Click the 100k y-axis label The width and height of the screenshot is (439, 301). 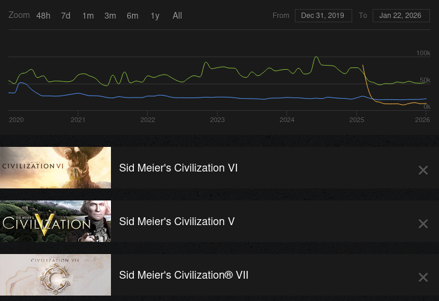click(423, 53)
